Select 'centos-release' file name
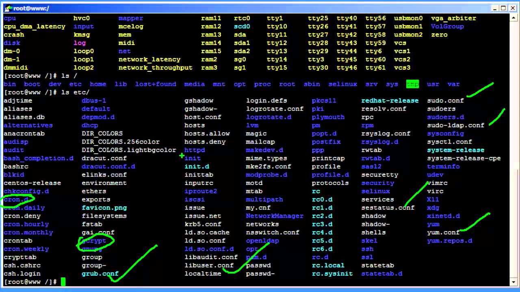Screen dimensions: 520x292 coord(32,183)
